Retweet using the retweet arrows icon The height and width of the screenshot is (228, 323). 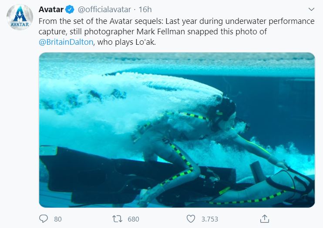[x=117, y=219]
